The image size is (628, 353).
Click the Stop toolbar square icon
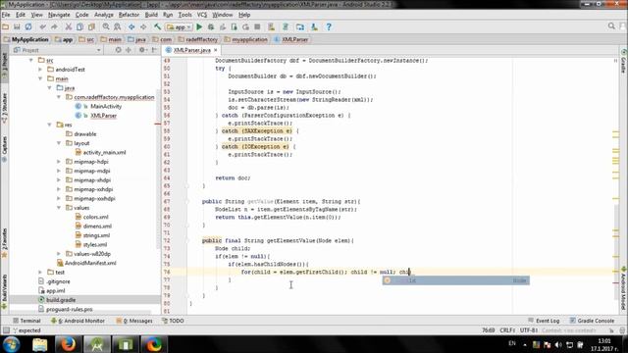(x=257, y=26)
